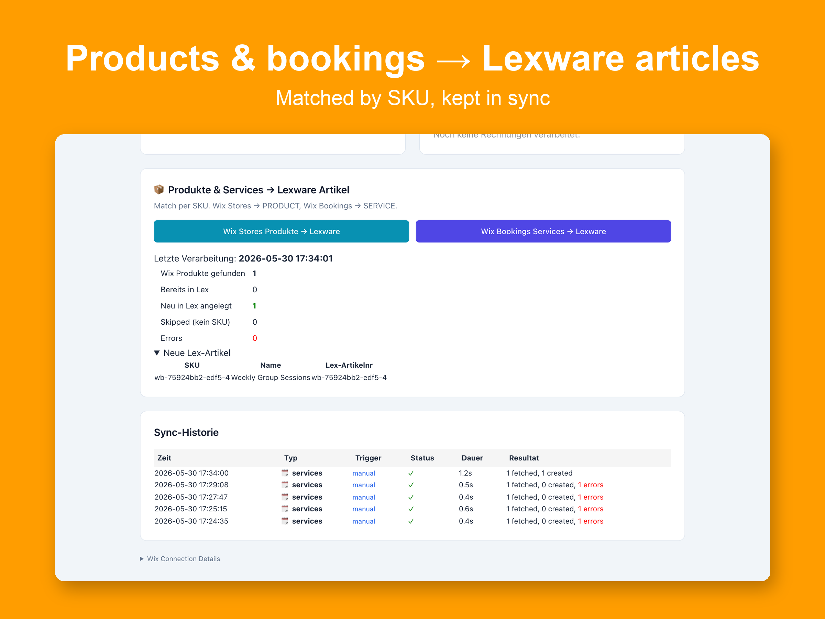Click calendar icon in 17:34:00 sync row

pos(285,473)
